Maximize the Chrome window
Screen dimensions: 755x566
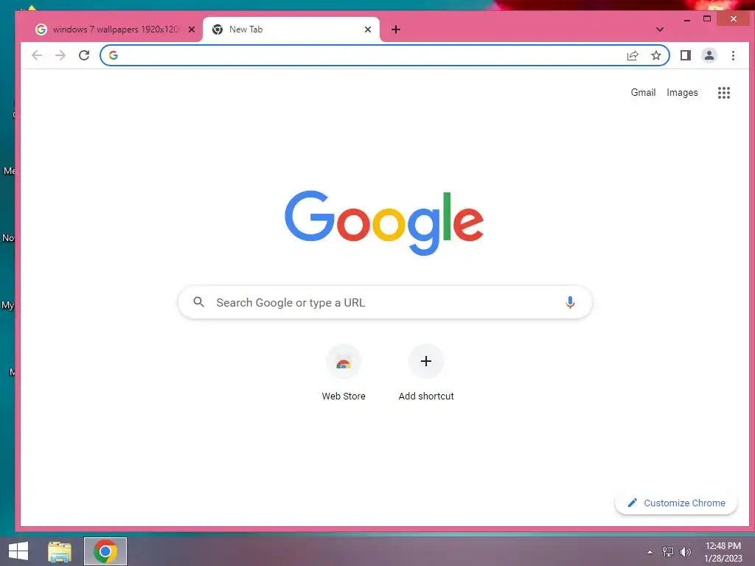(x=707, y=18)
